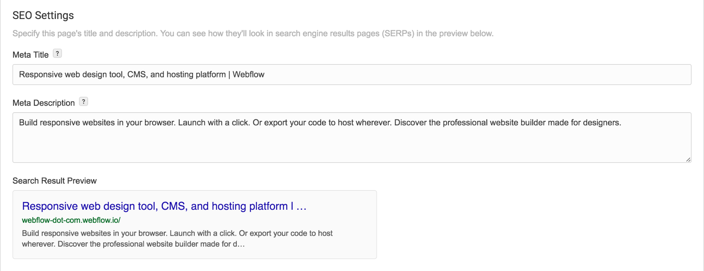This screenshot has width=704, height=271.
Task: Click the Search Result Preview label
Action: (55, 181)
